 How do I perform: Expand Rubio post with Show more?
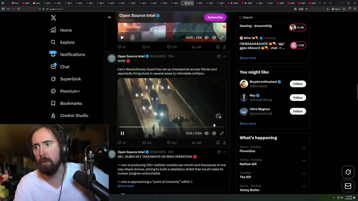coord(126,186)
